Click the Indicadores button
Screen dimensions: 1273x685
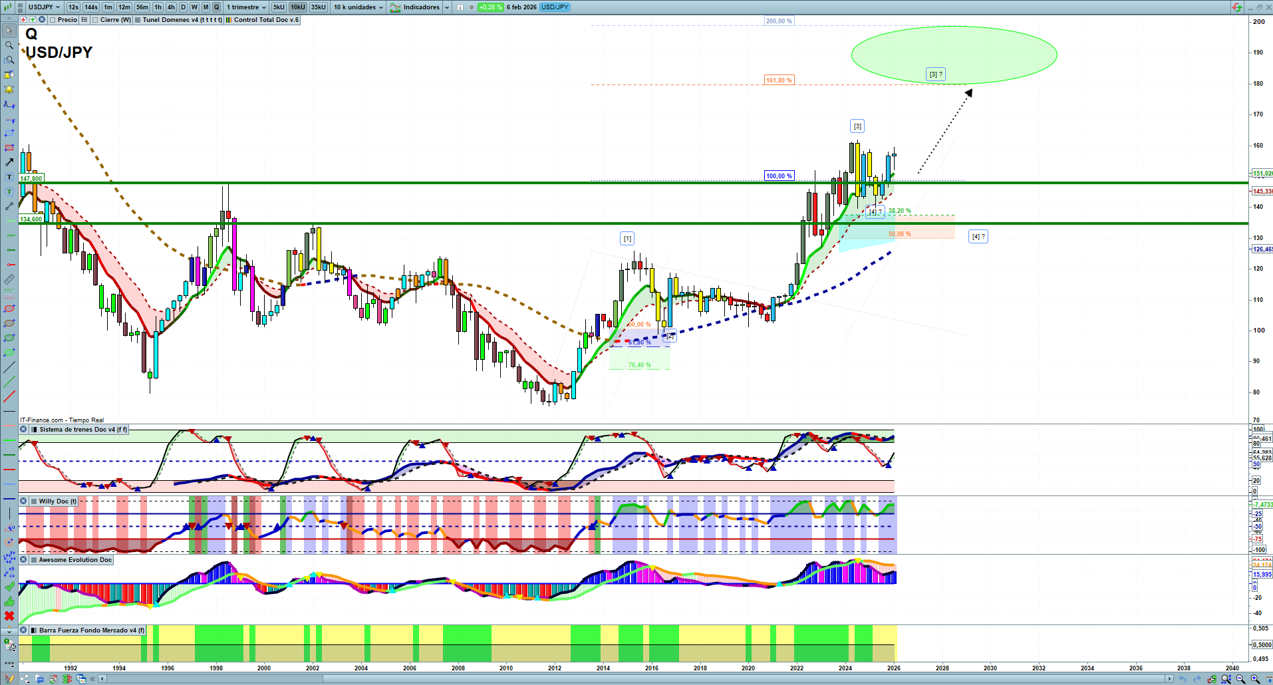click(416, 7)
